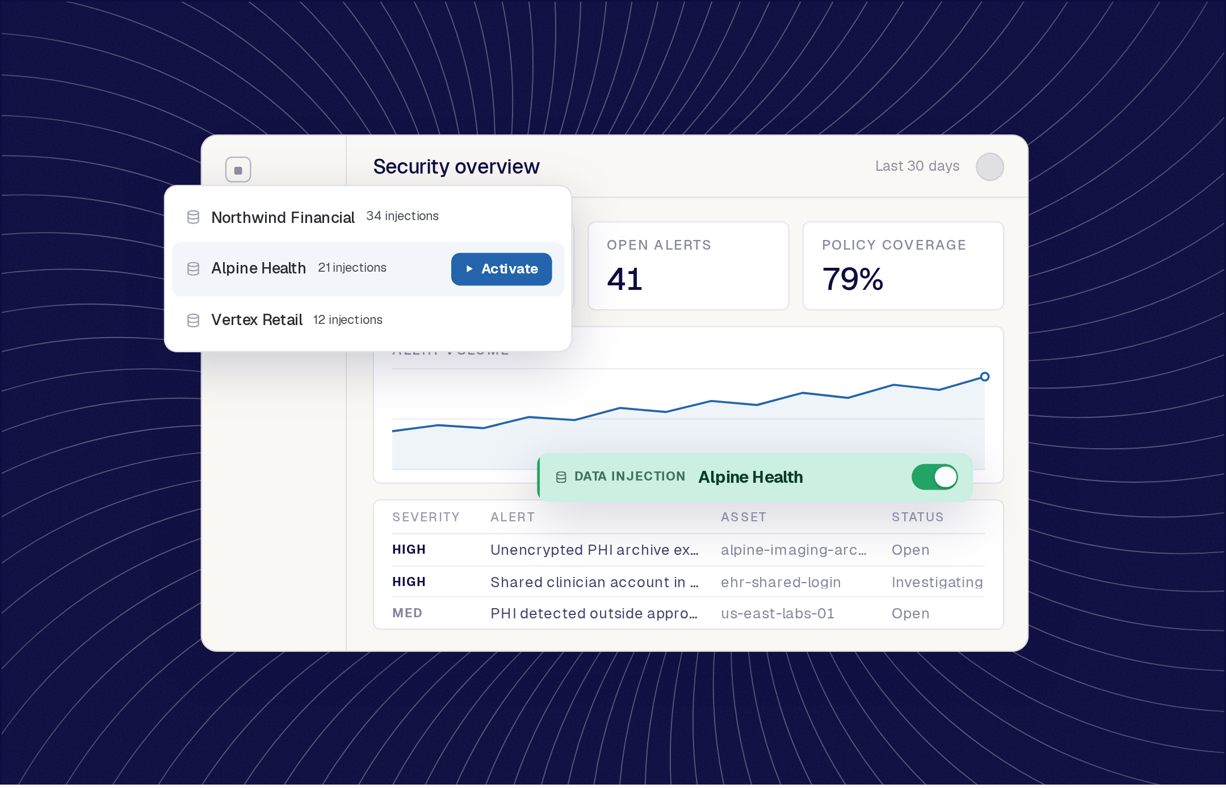Click database icon in Data Injection banner
Screen dimensions: 1226x788
click(x=561, y=478)
